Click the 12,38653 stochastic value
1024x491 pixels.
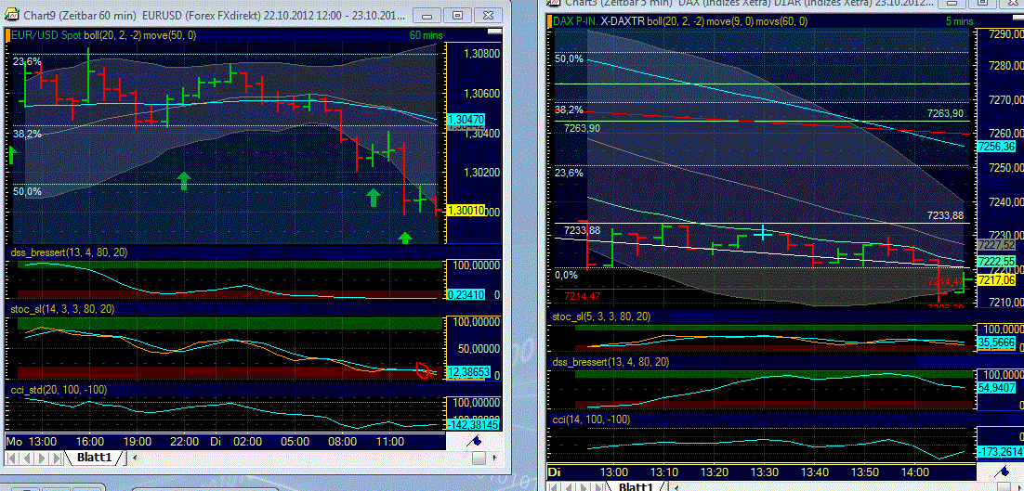[469, 371]
